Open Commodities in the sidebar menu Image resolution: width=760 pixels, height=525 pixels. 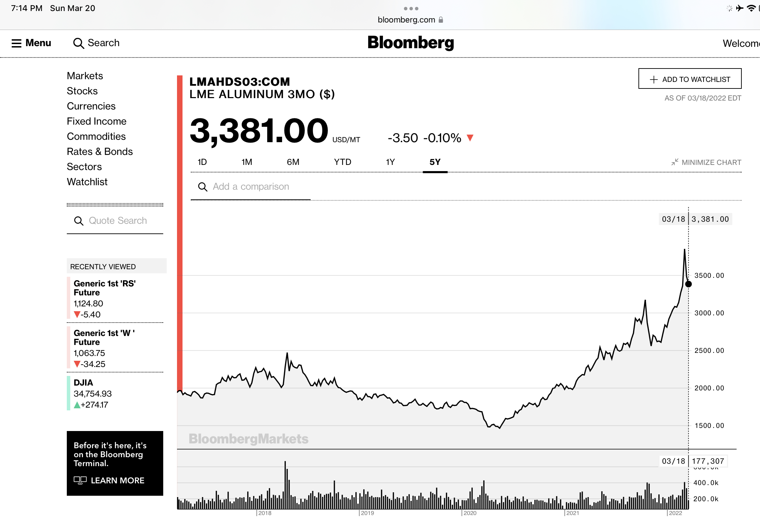[96, 136]
